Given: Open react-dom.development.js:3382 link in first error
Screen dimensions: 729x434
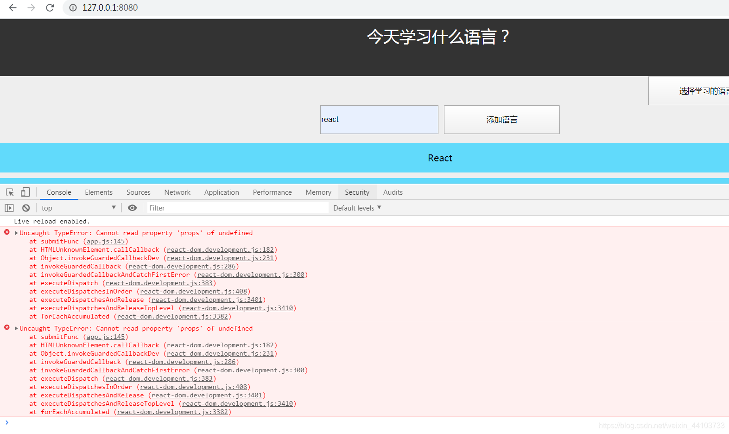Looking at the screenshot, I should point(173,316).
